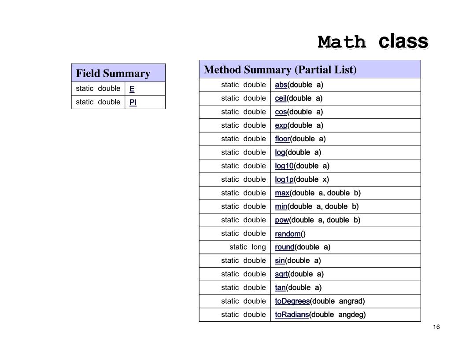This screenshot has width=451, height=338.
Task: Click the max method link
Action: (x=282, y=193)
